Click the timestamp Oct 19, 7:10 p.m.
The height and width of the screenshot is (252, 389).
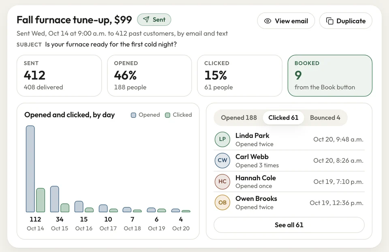(x=338, y=182)
